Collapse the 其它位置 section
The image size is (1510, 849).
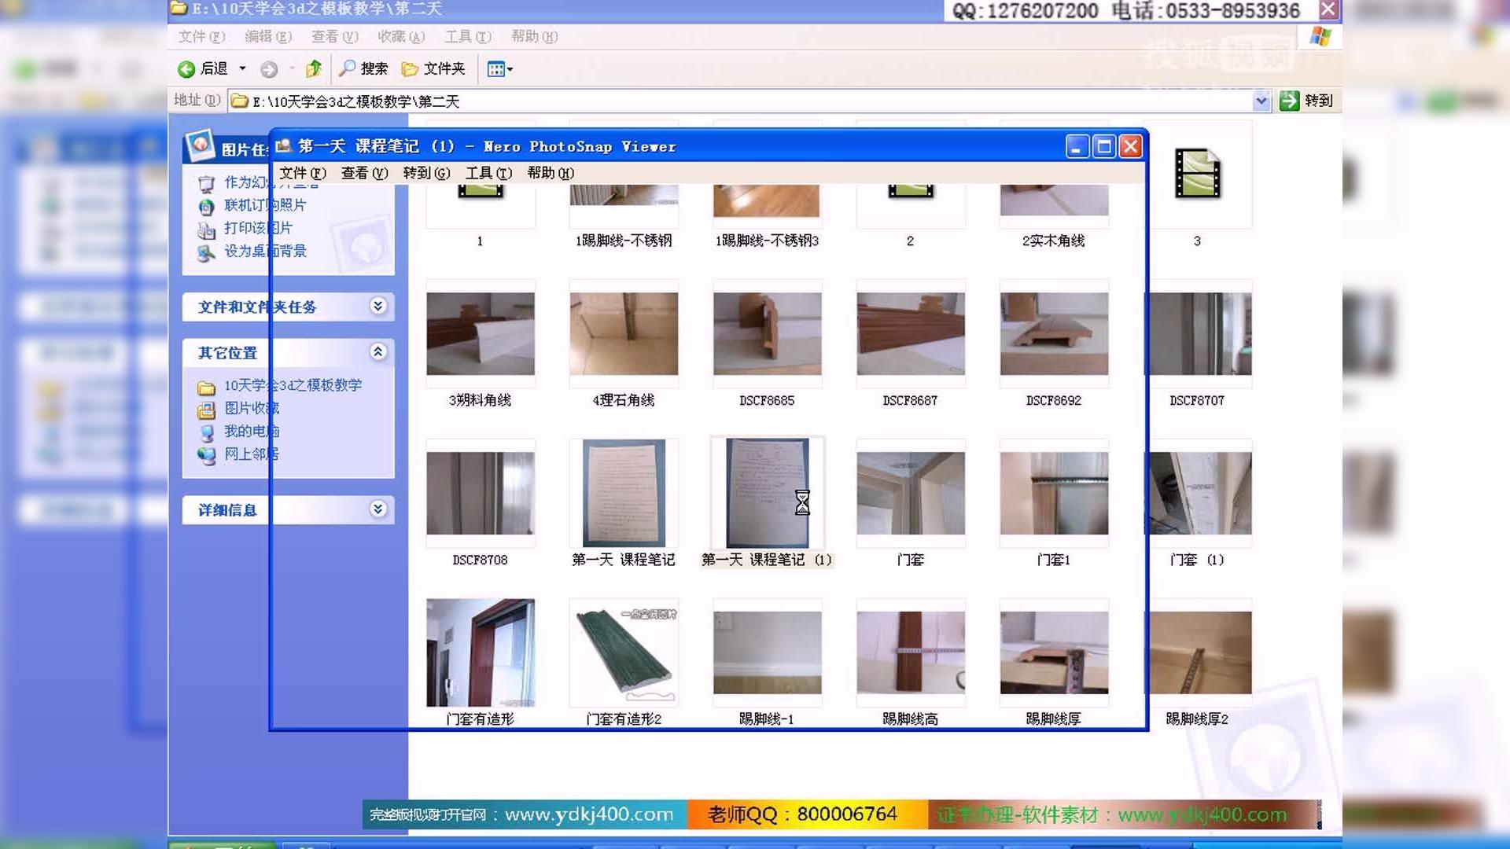[x=378, y=353]
